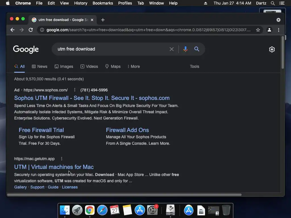Open the Firewall Add Ons link
291x218 pixels.
(x=127, y=130)
